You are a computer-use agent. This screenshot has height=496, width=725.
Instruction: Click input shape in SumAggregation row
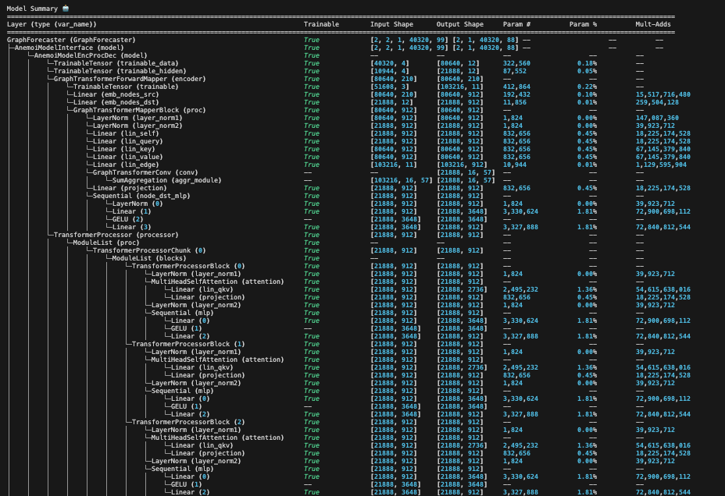pos(402,181)
